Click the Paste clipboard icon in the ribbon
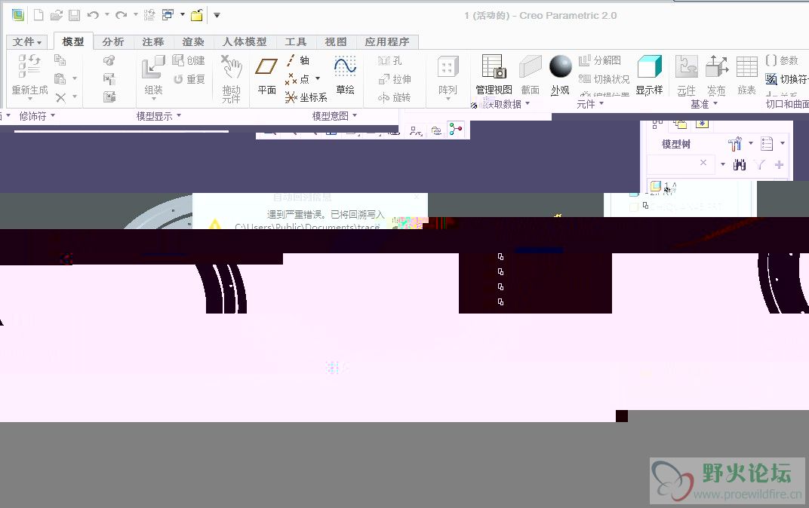 (60, 78)
